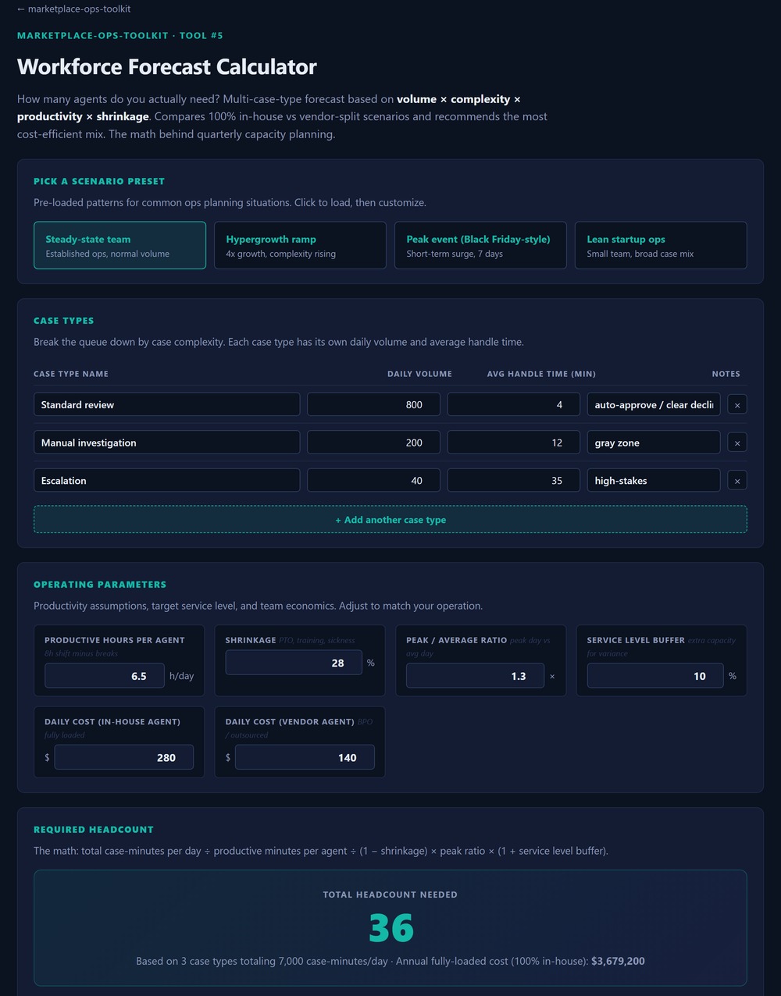Click the headcount number 36
Image resolution: width=781 pixels, height=996 pixels.
click(x=390, y=927)
